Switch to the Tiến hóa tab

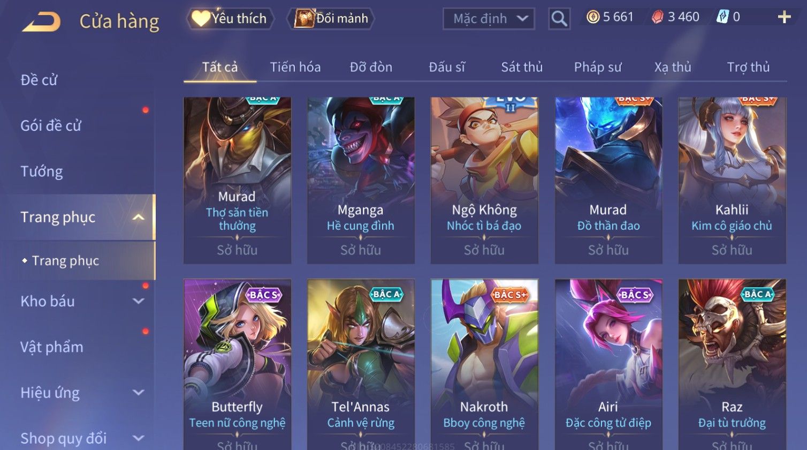pos(295,67)
